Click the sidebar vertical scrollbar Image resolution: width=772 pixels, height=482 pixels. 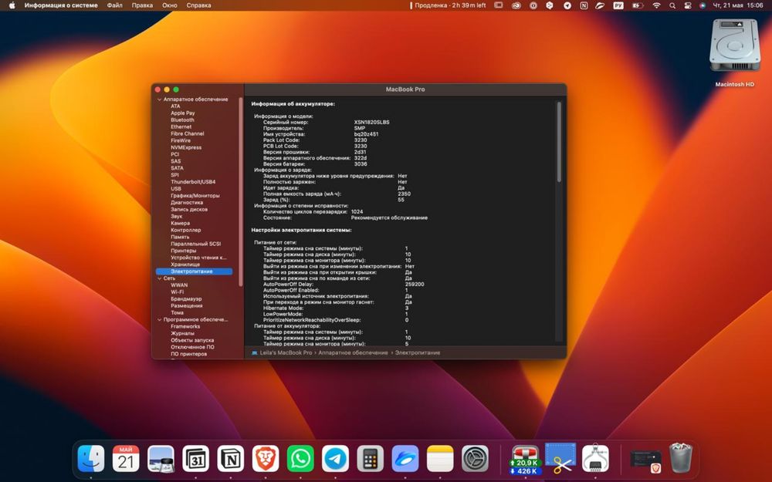[241, 192]
